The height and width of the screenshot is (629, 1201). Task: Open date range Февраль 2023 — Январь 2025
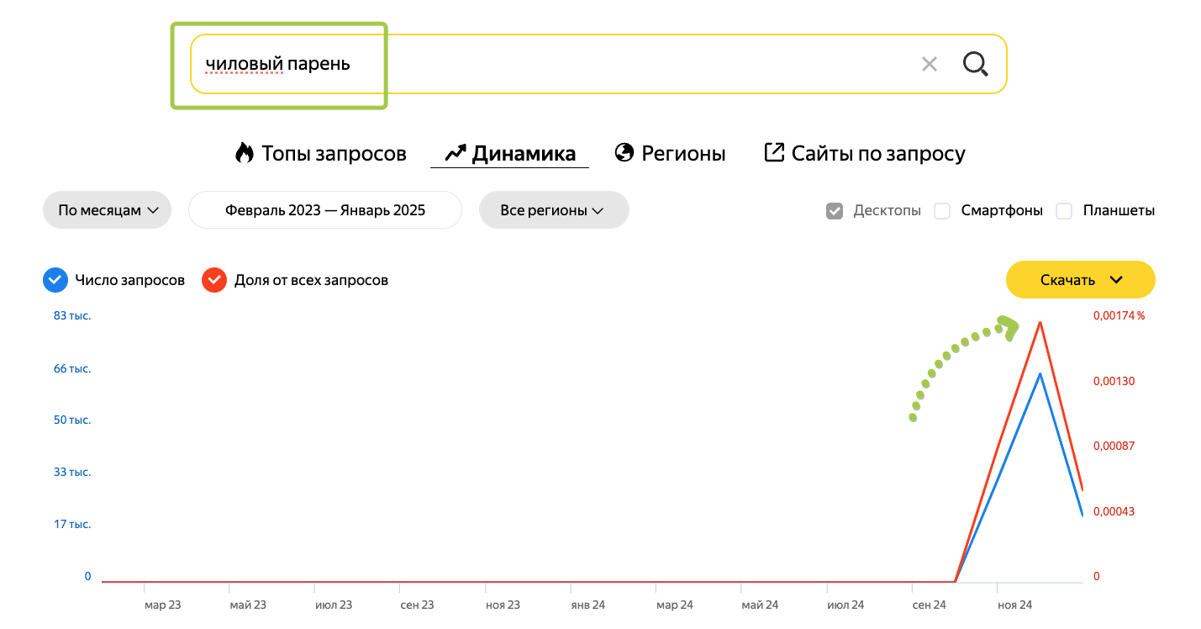[x=325, y=210]
